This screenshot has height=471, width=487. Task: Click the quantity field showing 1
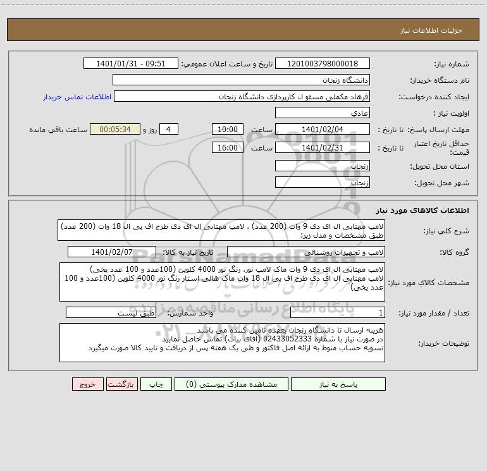(x=338, y=313)
